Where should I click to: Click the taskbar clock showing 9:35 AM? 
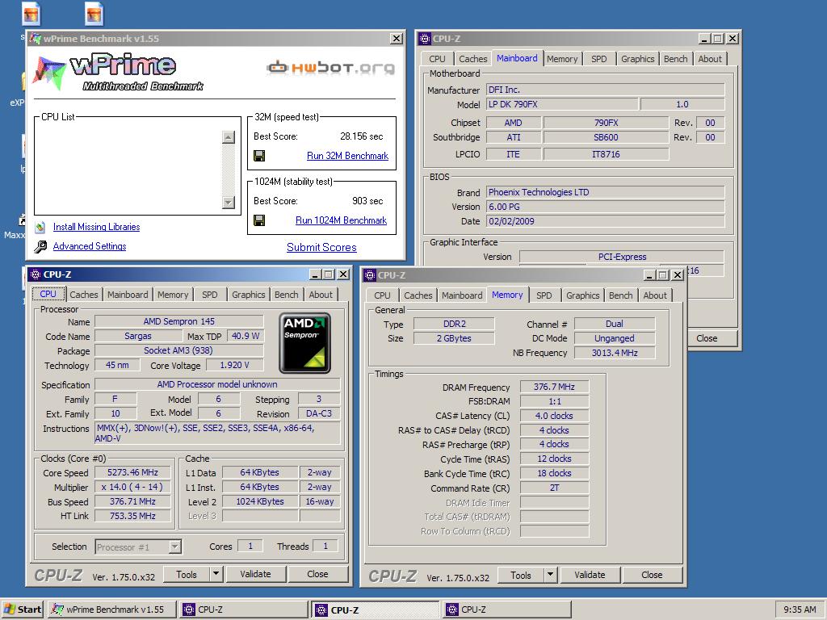coord(800,610)
